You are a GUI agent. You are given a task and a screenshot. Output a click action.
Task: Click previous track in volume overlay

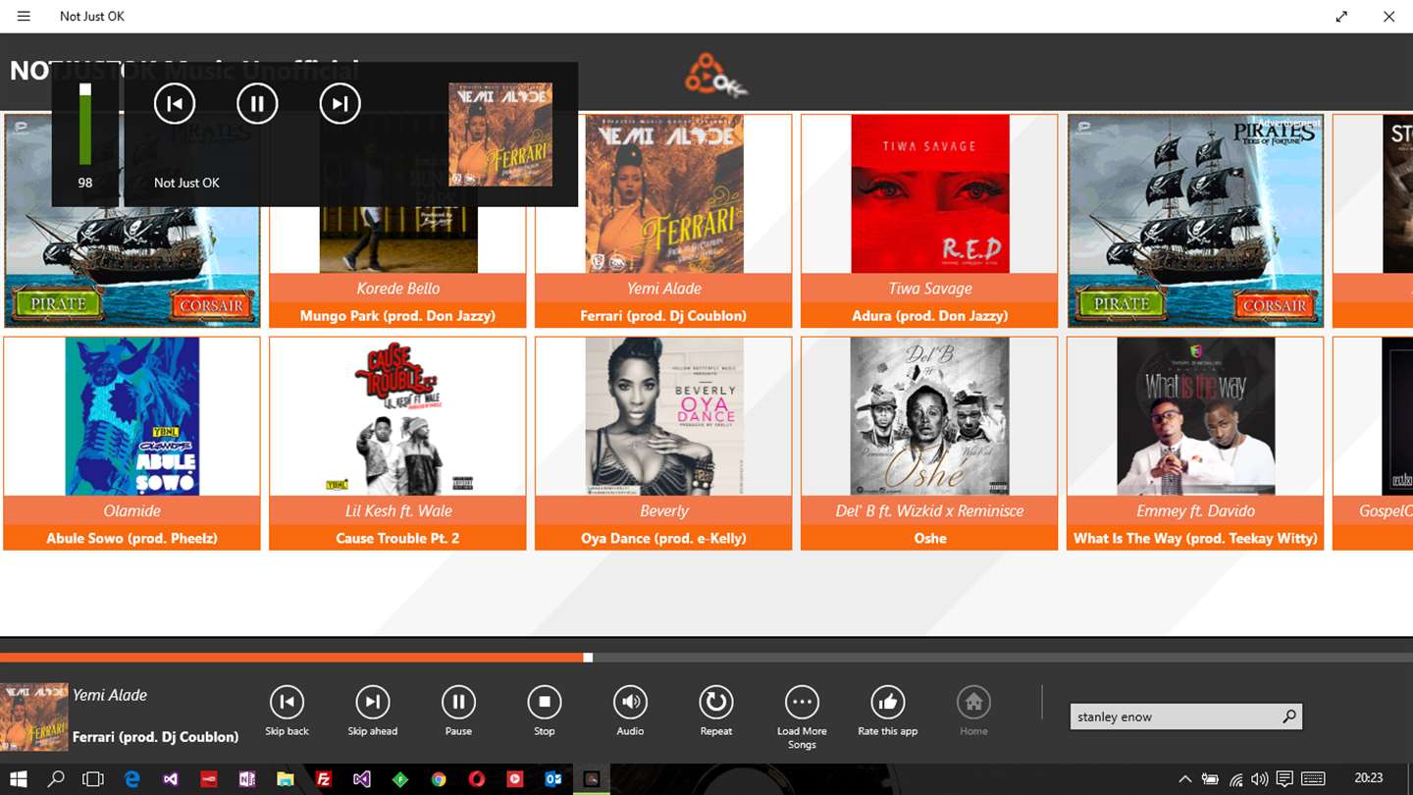tap(175, 103)
